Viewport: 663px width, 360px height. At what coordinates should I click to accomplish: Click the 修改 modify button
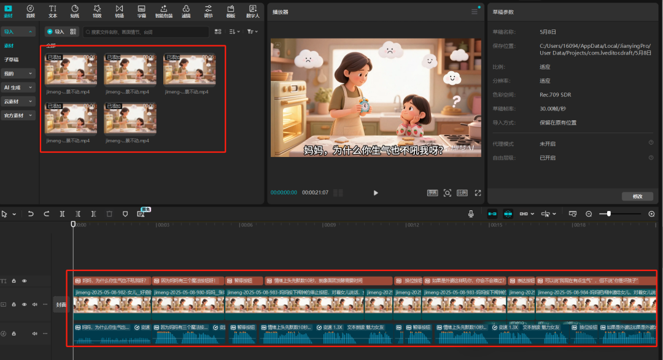point(638,196)
